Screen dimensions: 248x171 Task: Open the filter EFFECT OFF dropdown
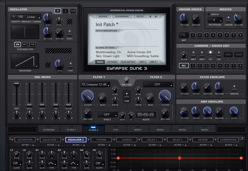(x=107, y=115)
